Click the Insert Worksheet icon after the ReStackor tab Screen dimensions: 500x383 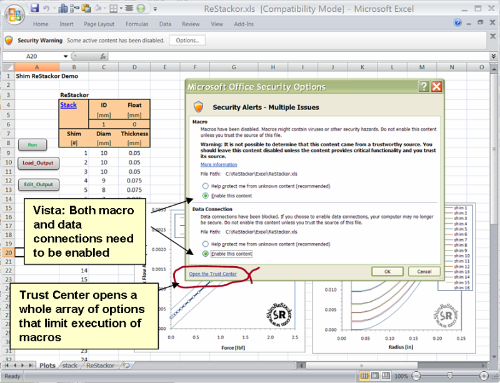[127, 366]
